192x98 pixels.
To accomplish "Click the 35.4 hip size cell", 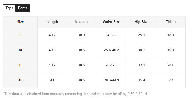I will pos(141,81).
